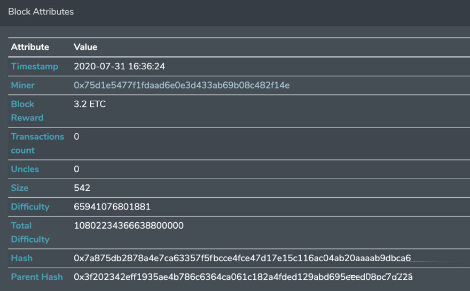Screen dimensions: 470x291
Task: Click the Difficulty attribute label
Action: tap(30, 207)
